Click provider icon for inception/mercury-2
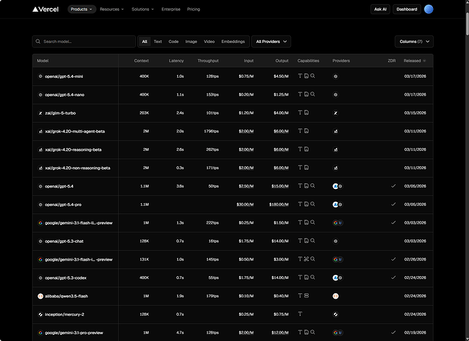Screen dimensions: 469x341 (x=336, y=314)
